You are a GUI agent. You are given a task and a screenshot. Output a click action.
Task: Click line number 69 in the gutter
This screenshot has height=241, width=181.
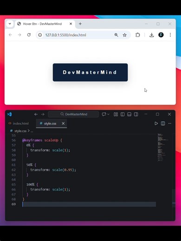(13, 204)
